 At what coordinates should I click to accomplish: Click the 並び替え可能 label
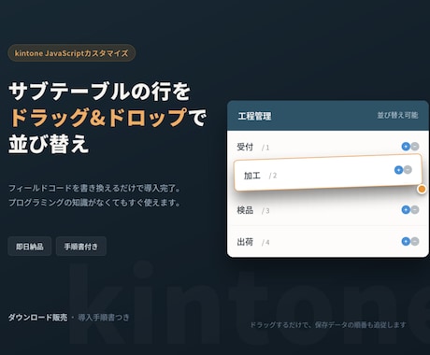tap(397, 115)
